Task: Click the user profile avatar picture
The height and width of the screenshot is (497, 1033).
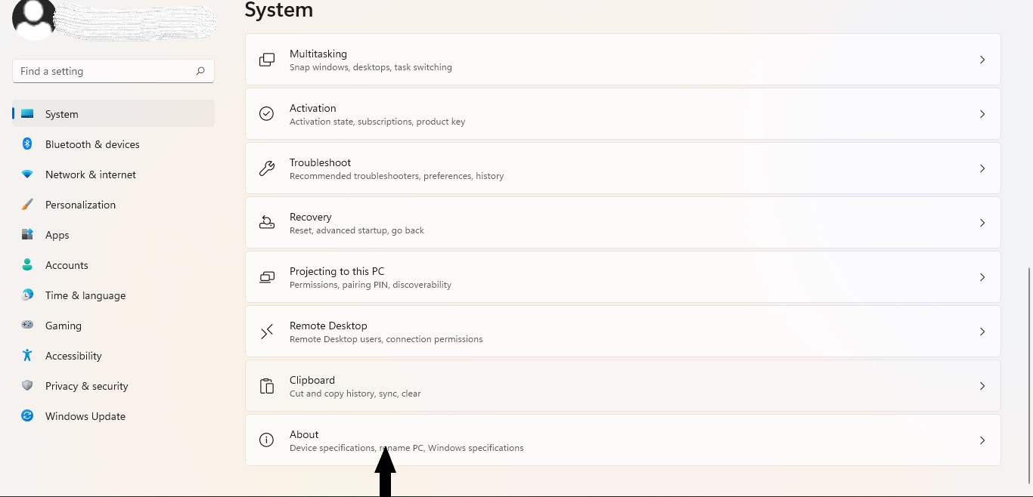Action: pos(34,18)
